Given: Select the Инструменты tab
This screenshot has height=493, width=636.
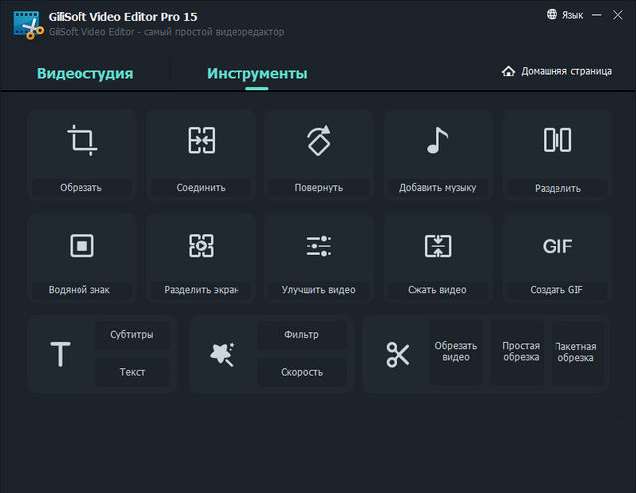Looking at the screenshot, I should 256,73.
